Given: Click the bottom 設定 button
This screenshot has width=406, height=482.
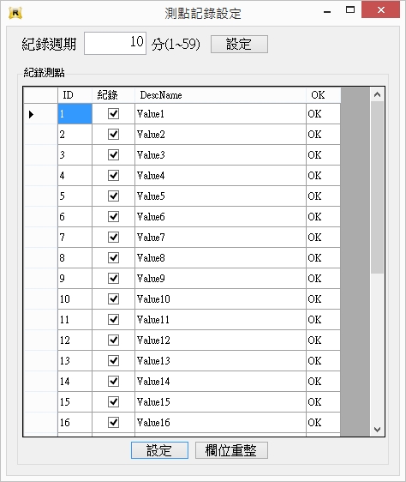Looking at the screenshot, I should point(159,450).
